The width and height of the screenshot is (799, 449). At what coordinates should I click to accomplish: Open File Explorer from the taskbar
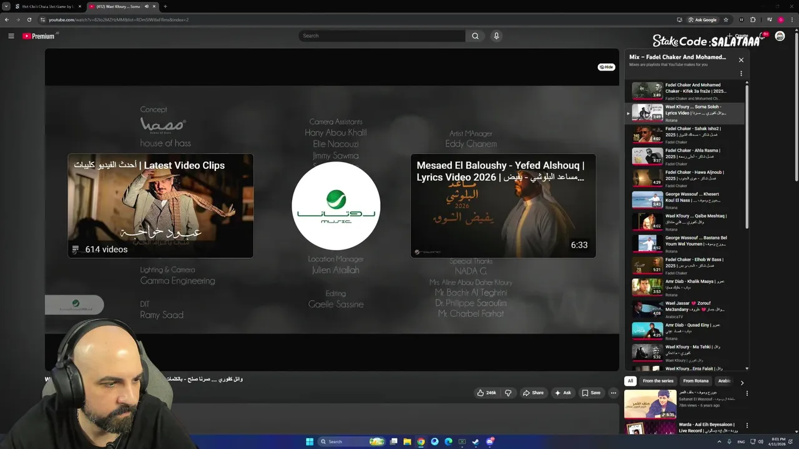[x=407, y=442]
